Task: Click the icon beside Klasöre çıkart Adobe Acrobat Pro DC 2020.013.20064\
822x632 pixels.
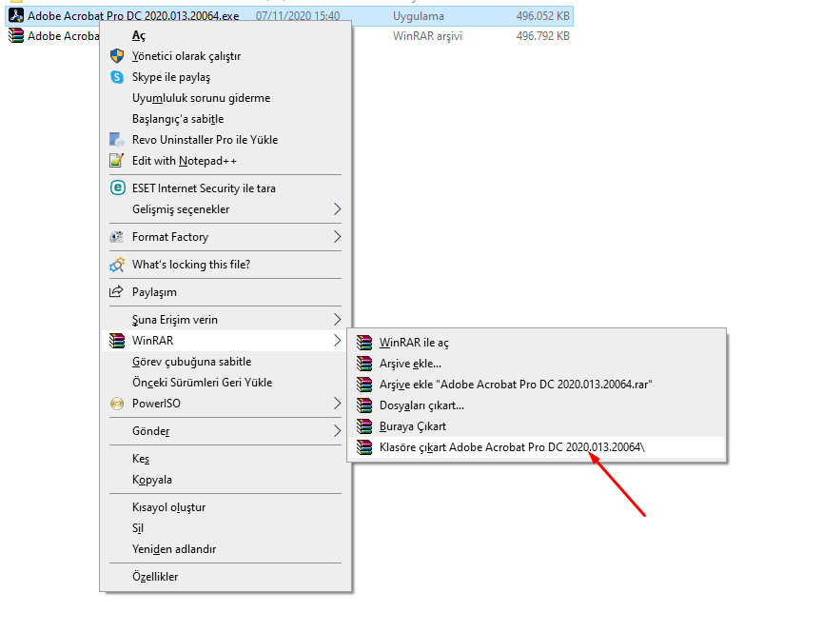Action: coord(364,447)
